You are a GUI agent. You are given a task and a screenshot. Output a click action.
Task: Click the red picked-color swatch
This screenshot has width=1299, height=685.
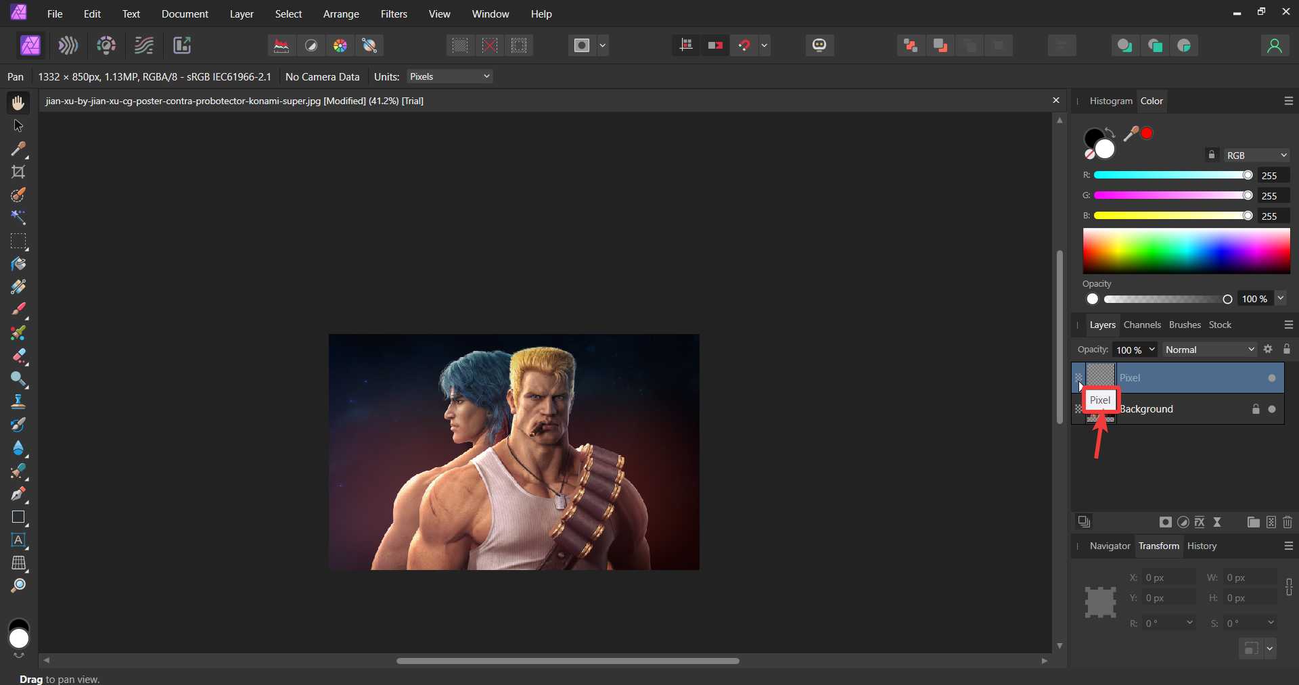click(x=1147, y=133)
